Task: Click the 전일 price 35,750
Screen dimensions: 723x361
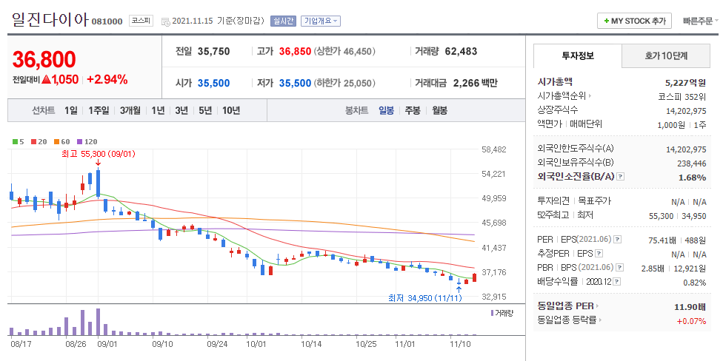Action: pyautogui.click(x=213, y=52)
